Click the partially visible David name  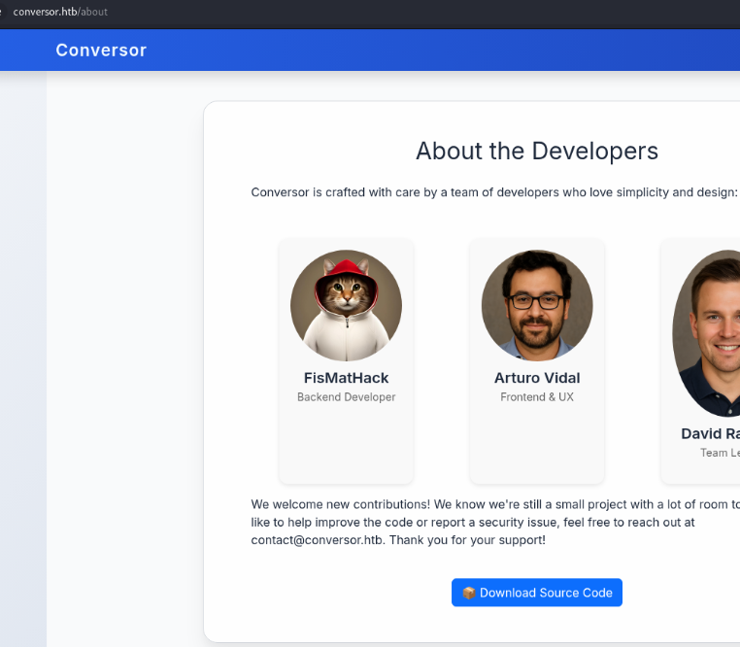click(710, 433)
